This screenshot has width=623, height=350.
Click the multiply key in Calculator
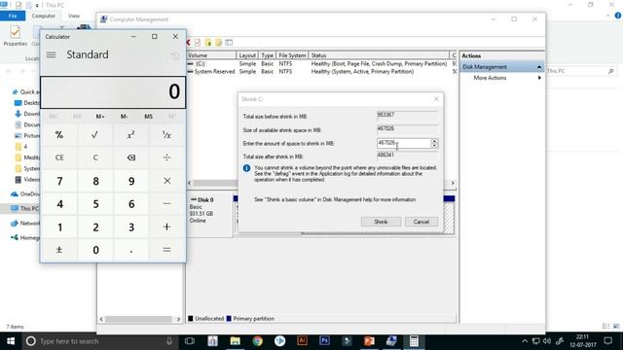click(x=166, y=181)
